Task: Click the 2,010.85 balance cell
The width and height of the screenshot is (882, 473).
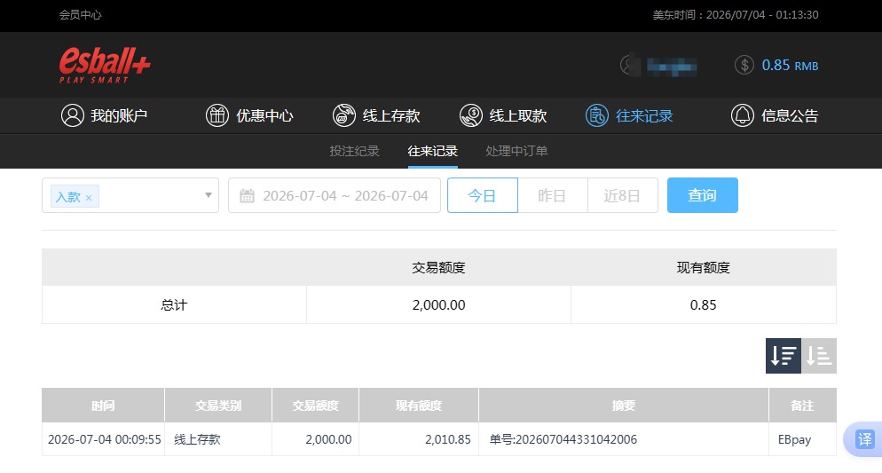Action: 448,439
